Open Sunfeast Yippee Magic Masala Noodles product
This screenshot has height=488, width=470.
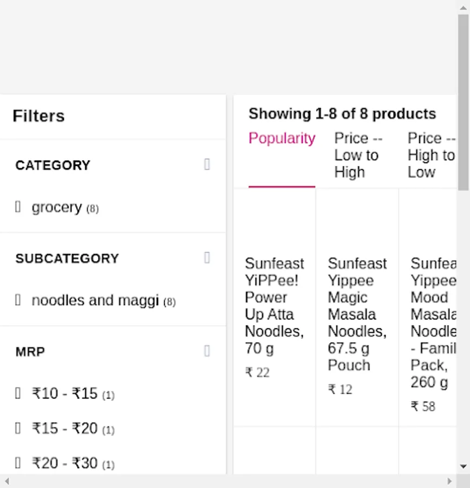click(x=357, y=314)
